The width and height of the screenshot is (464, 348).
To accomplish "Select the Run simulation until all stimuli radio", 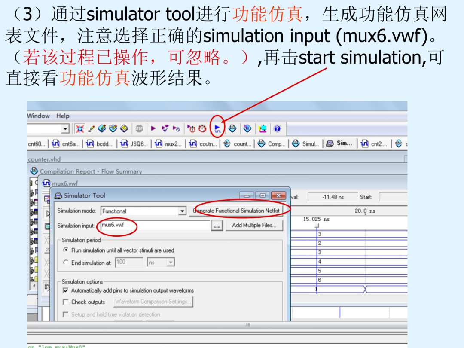I will [x=66, y=250].
